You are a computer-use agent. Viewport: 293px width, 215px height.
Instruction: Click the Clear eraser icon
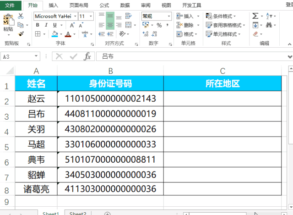255,34
